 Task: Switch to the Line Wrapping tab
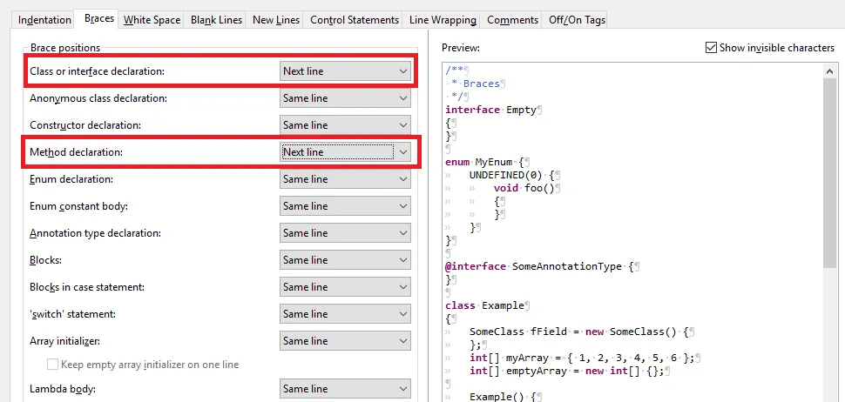tap(443, 20)
